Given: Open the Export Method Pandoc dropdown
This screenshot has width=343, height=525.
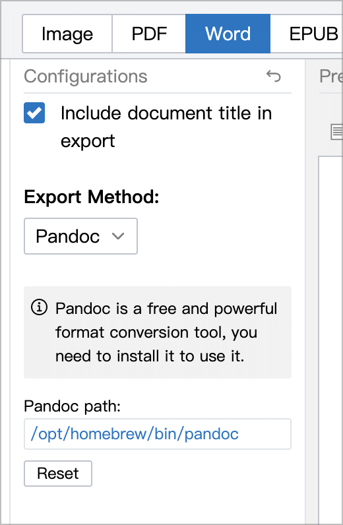Looking at the screenshot, I should coord(80,236).
